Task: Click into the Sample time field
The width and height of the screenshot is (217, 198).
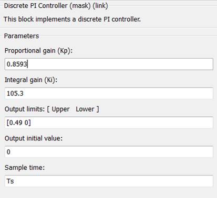Action: [x=109, y=181]
